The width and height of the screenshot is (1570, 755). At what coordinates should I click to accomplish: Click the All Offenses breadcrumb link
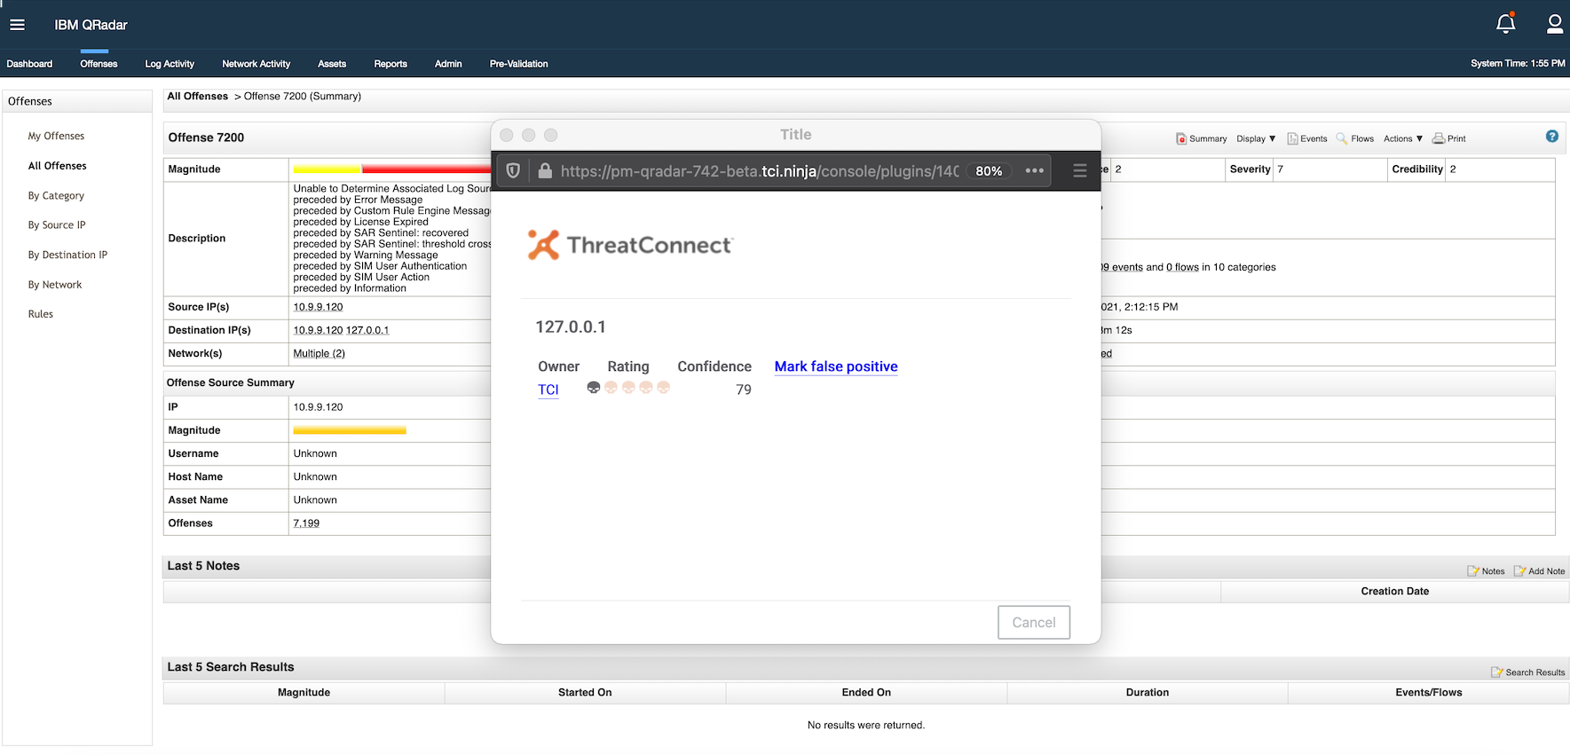[x=198, y=96]
